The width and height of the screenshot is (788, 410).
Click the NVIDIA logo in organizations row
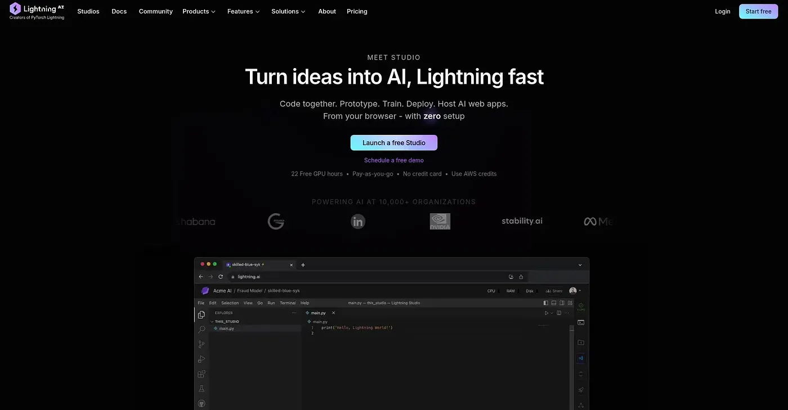pos(440,221)
